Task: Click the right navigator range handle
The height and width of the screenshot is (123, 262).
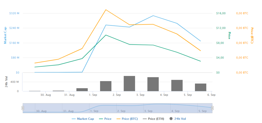Action: (212, 108)
